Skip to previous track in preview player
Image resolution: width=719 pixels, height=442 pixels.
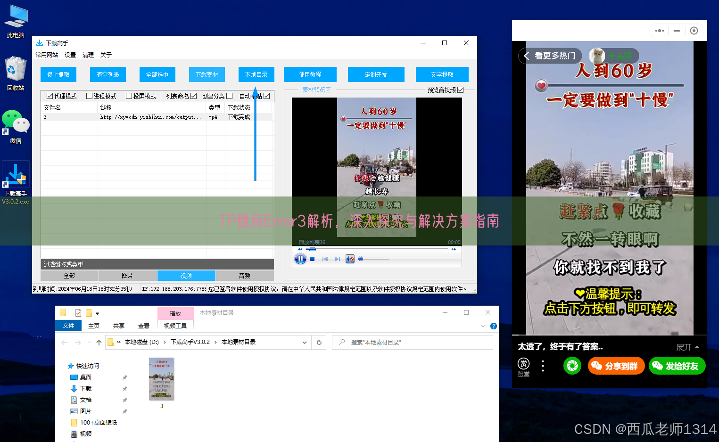coord(325,259)
